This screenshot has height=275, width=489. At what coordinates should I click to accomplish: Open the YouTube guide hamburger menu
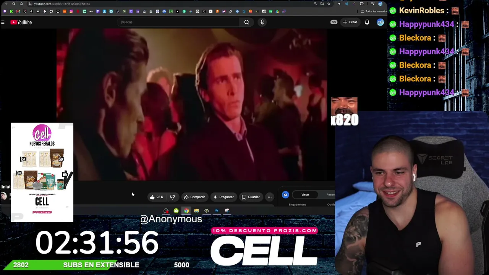(x=3, y=22)
